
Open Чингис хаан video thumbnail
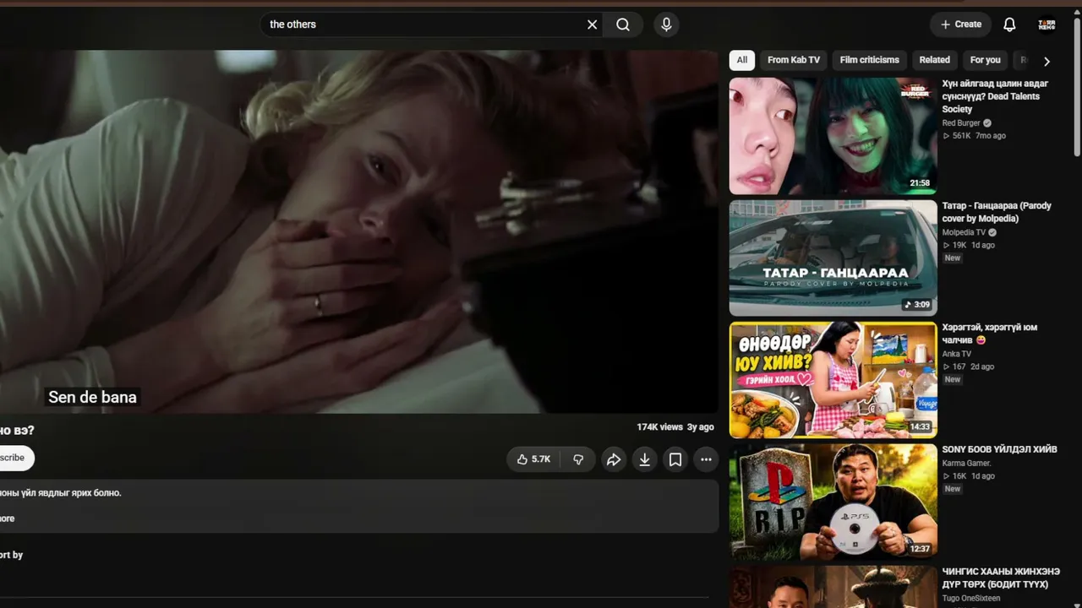[x=833, y=587]
